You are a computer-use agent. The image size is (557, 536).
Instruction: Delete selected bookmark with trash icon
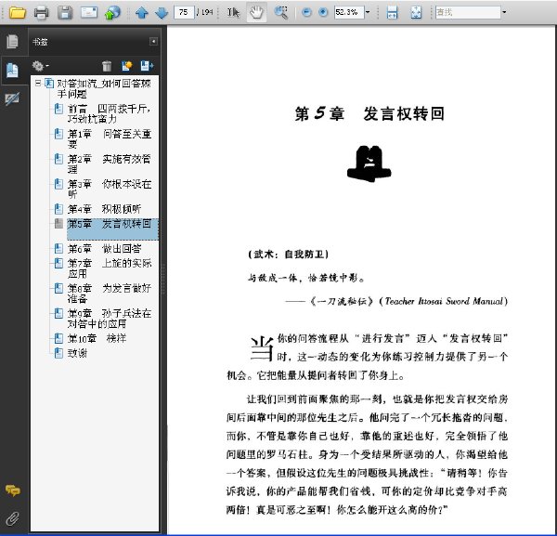(x=107, y=66)
